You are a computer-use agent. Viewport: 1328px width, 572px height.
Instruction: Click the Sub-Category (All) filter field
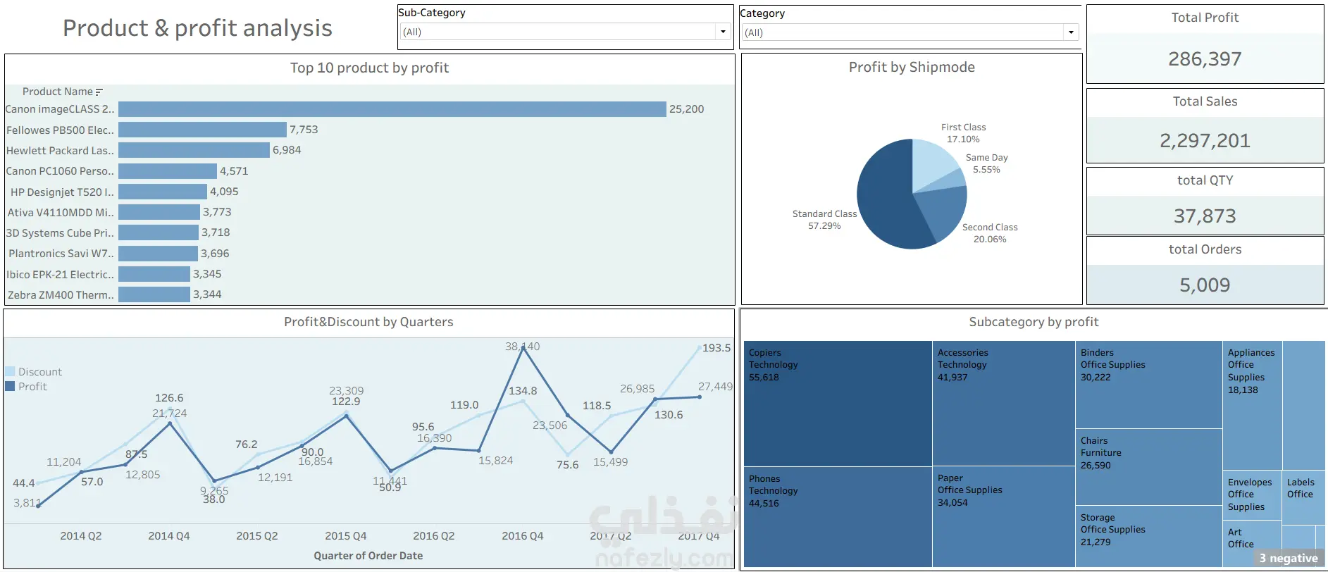click(564, 32)
